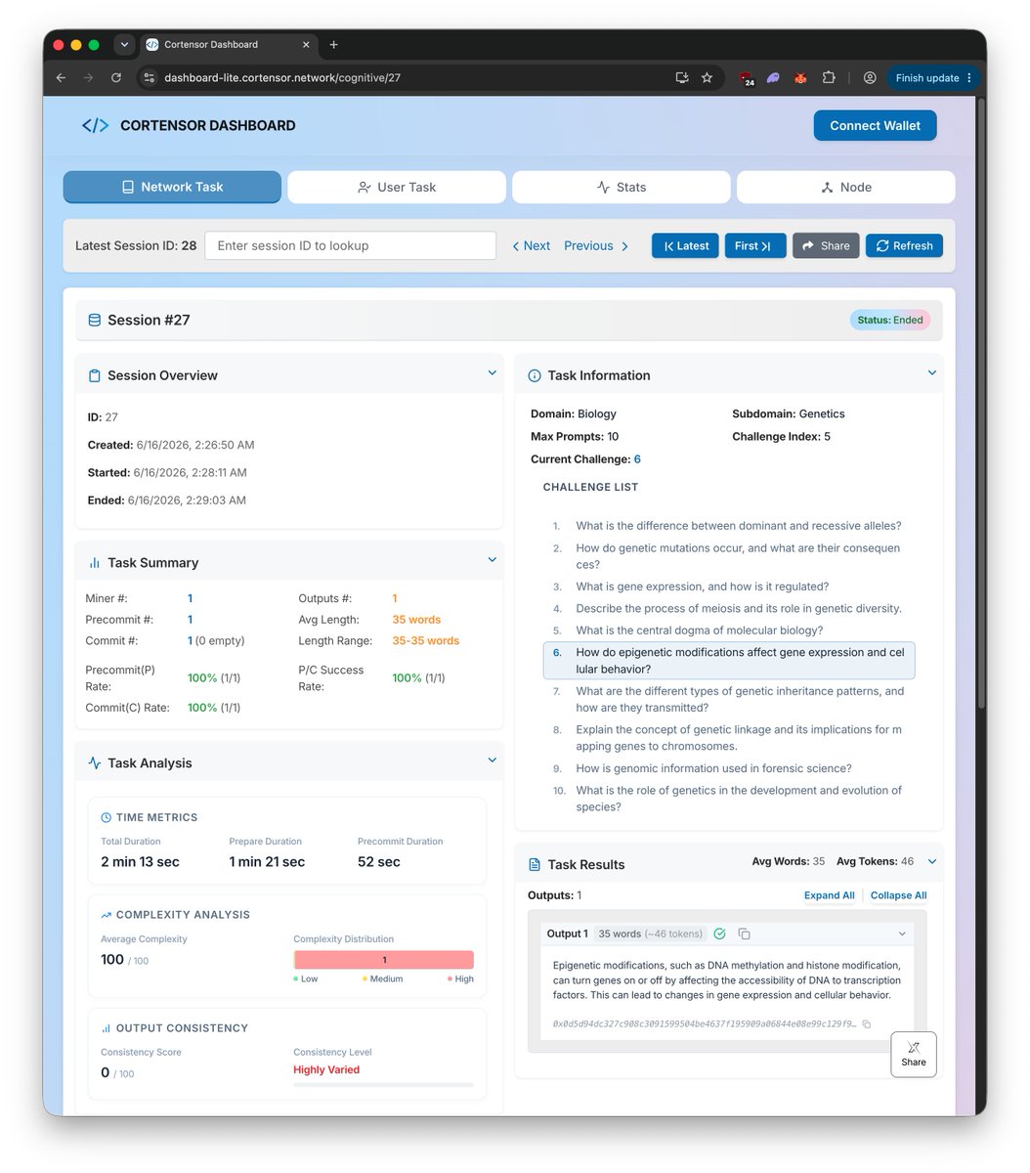Click the Session #27 database icon

click(95, 321)
